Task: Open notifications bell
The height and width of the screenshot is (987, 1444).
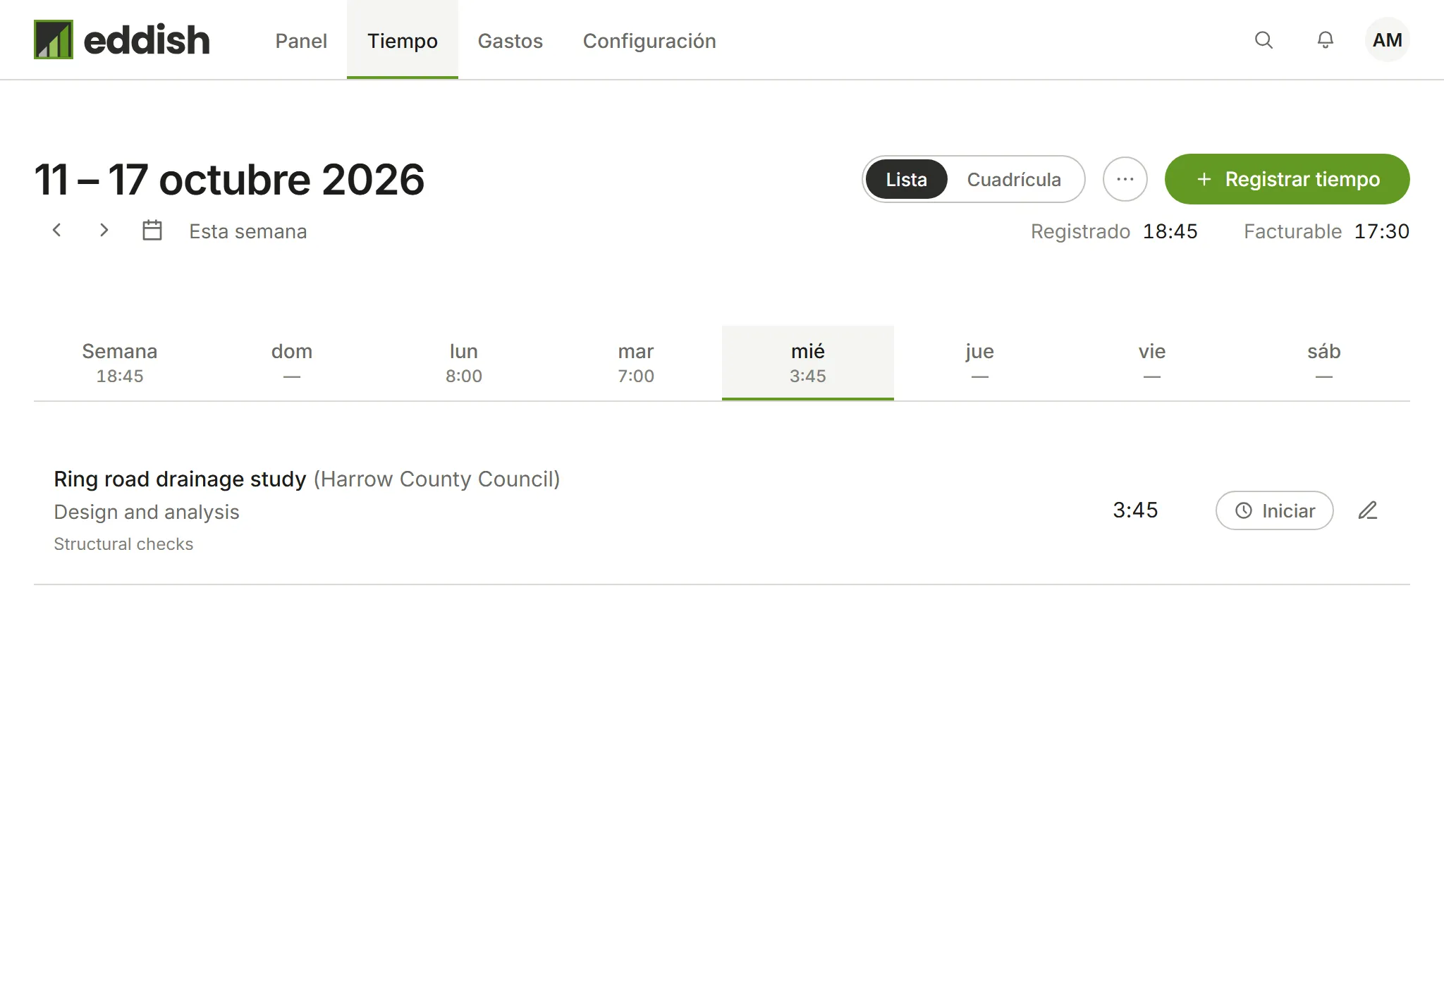Action: [1326, 40]
